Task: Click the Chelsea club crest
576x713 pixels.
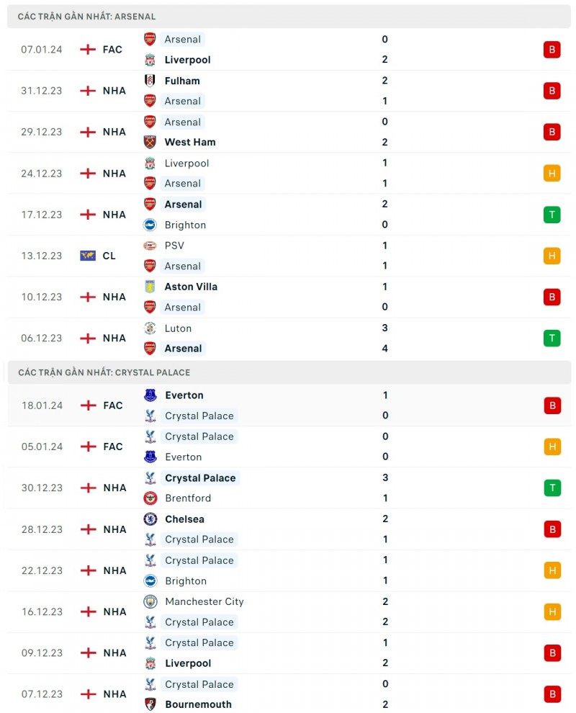Action: (150, 519)
